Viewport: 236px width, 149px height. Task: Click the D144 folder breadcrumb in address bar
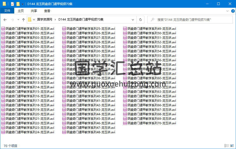[x=81, y=19]
